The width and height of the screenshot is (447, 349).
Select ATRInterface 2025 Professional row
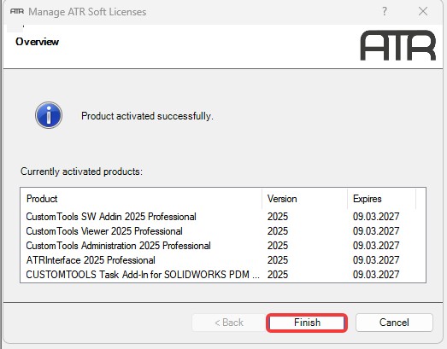pos(223,260)
